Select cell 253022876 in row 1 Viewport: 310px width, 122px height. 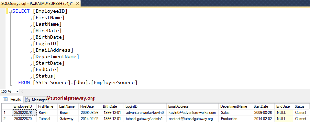click(24, 113)
